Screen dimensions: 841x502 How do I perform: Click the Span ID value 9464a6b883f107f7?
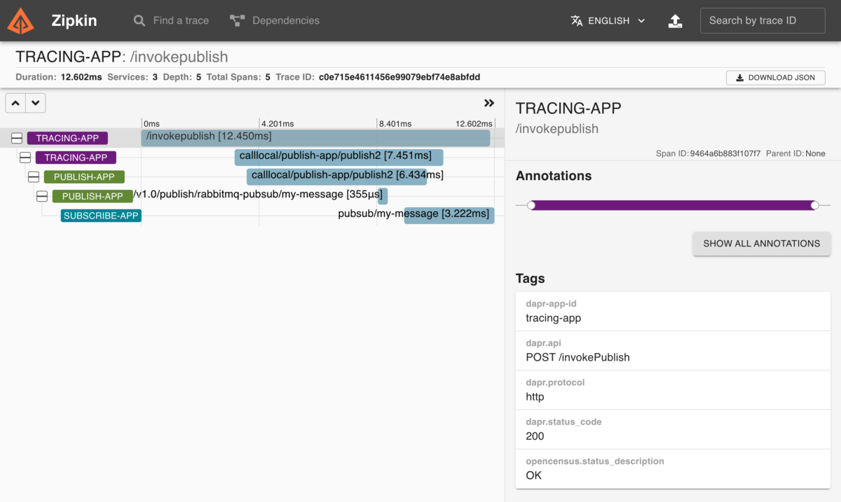click(725, 153)
